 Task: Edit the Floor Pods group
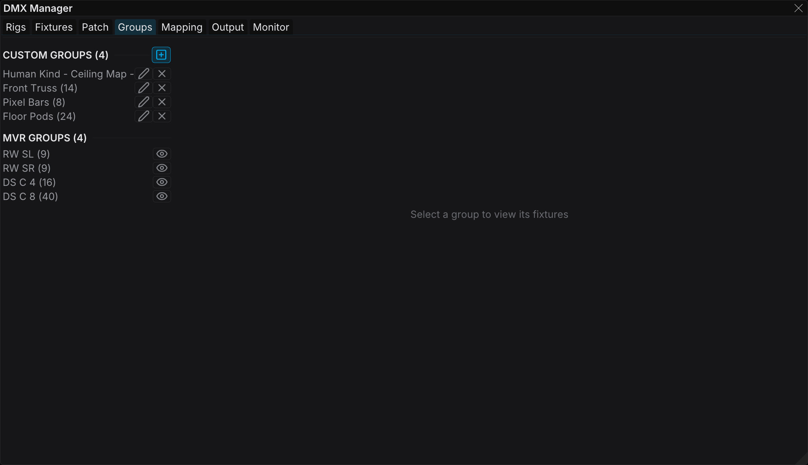click(144, 116)
